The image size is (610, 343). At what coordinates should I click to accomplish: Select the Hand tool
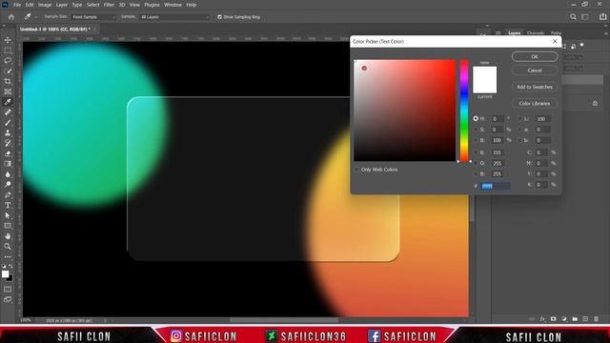(x=8, y=236)
